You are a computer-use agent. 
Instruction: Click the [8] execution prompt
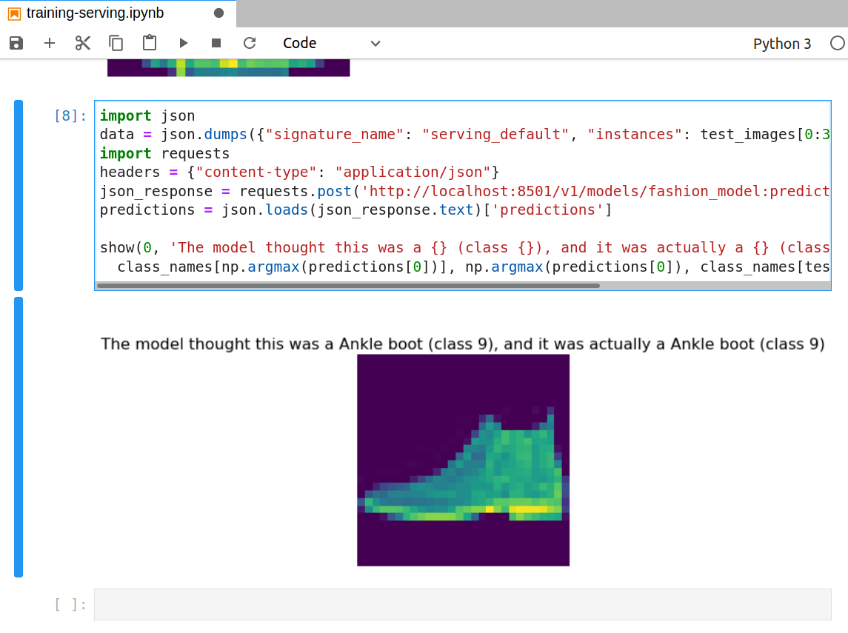click(x=70, y=115)
